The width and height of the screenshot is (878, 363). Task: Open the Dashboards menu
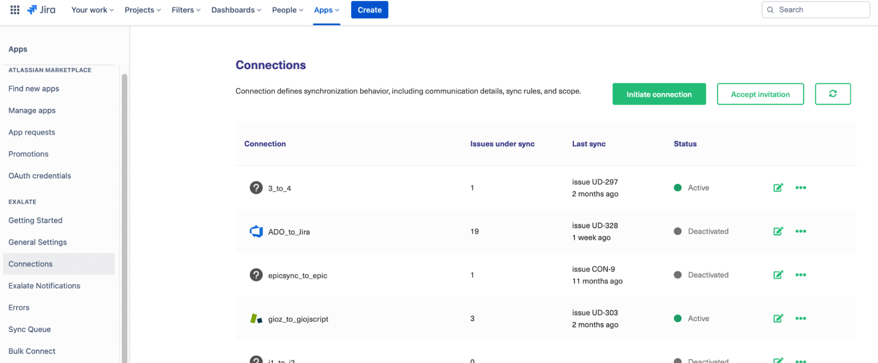[x=236, y=10]
